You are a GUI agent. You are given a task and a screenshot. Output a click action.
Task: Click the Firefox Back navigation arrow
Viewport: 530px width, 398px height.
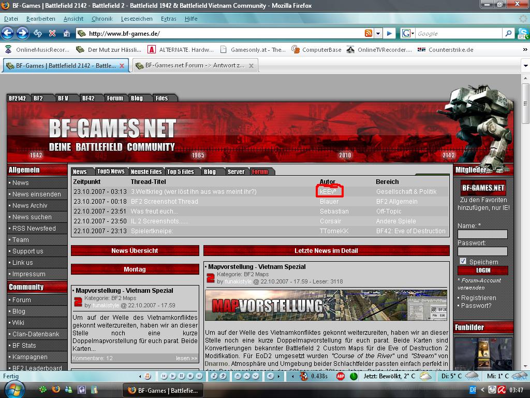(x=7, y=33)
